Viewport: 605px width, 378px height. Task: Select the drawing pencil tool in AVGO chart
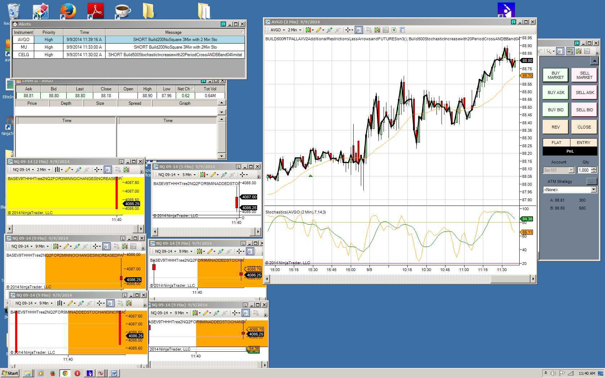[318, 30]
